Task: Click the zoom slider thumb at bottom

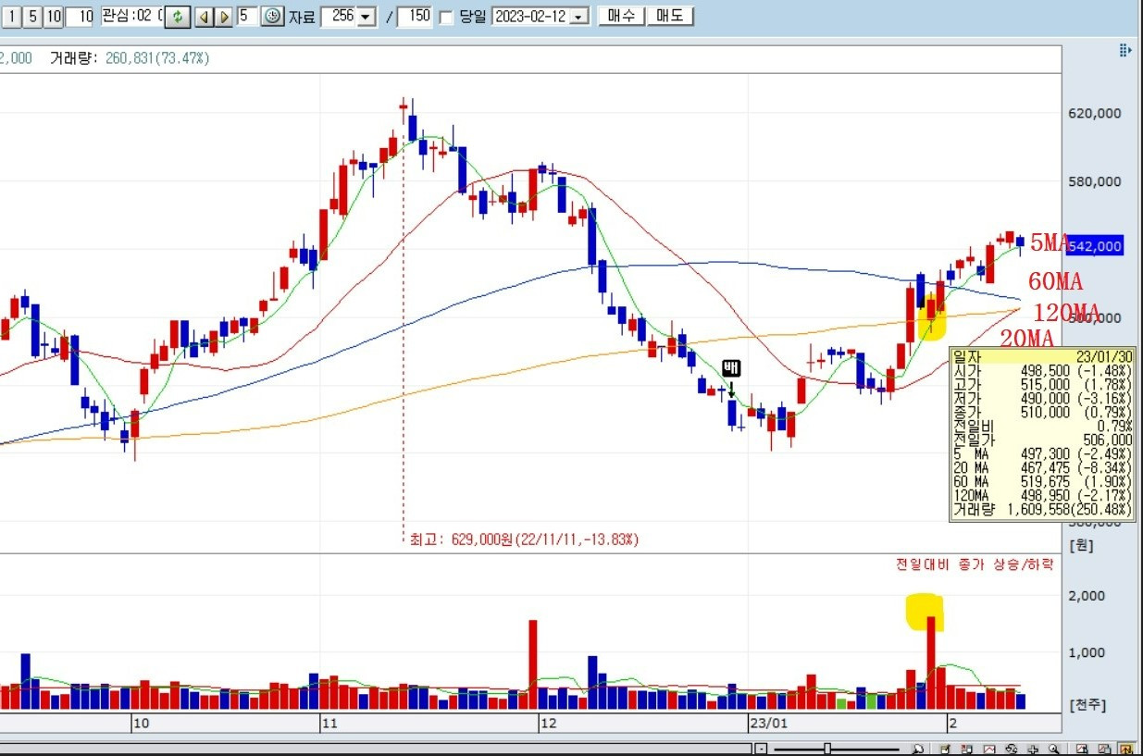Action: pyautogui.click(x=827, y=749)
